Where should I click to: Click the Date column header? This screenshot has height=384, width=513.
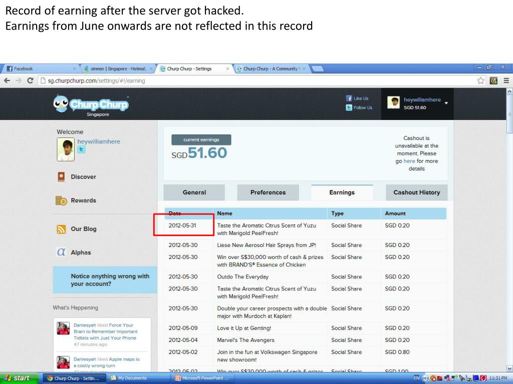[189, 213]
